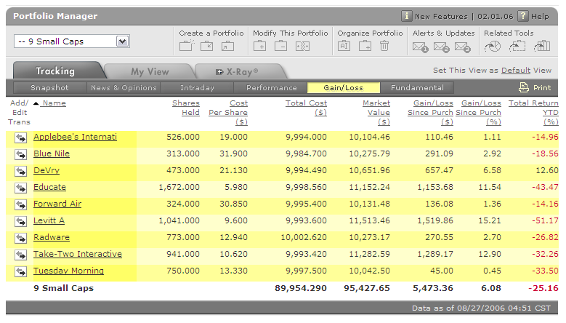Open the X-Ray tab
The height and width of the screenshot is (323, 566).
click(238, 71)
